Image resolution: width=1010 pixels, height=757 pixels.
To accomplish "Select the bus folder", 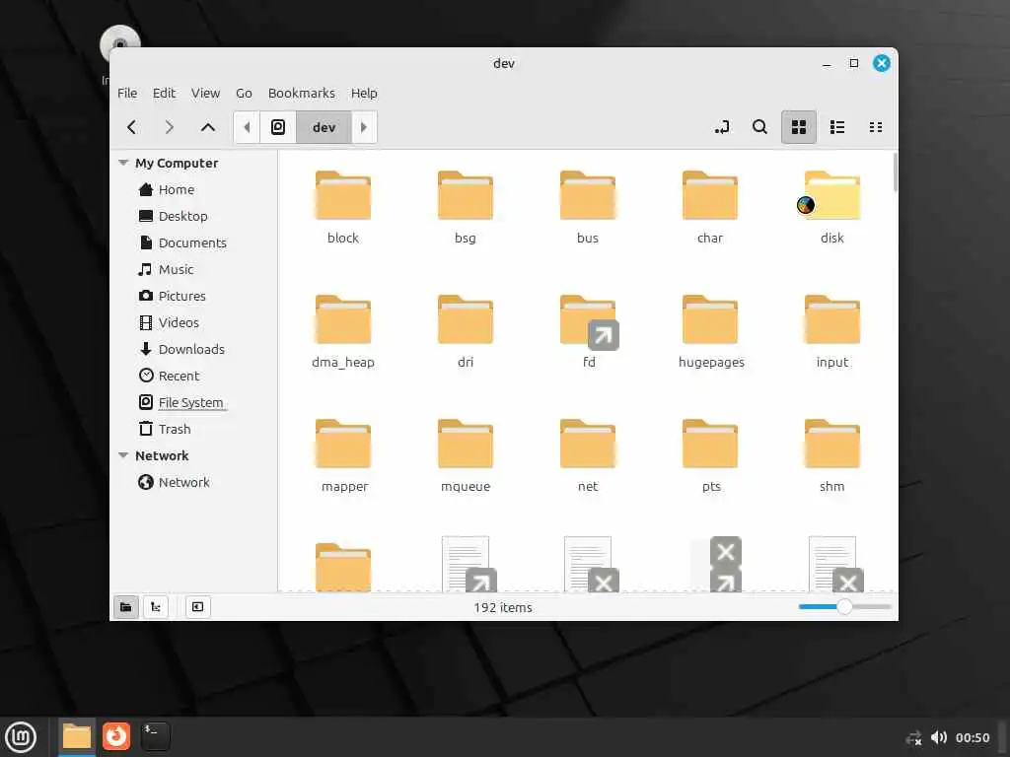I will 588,207.
